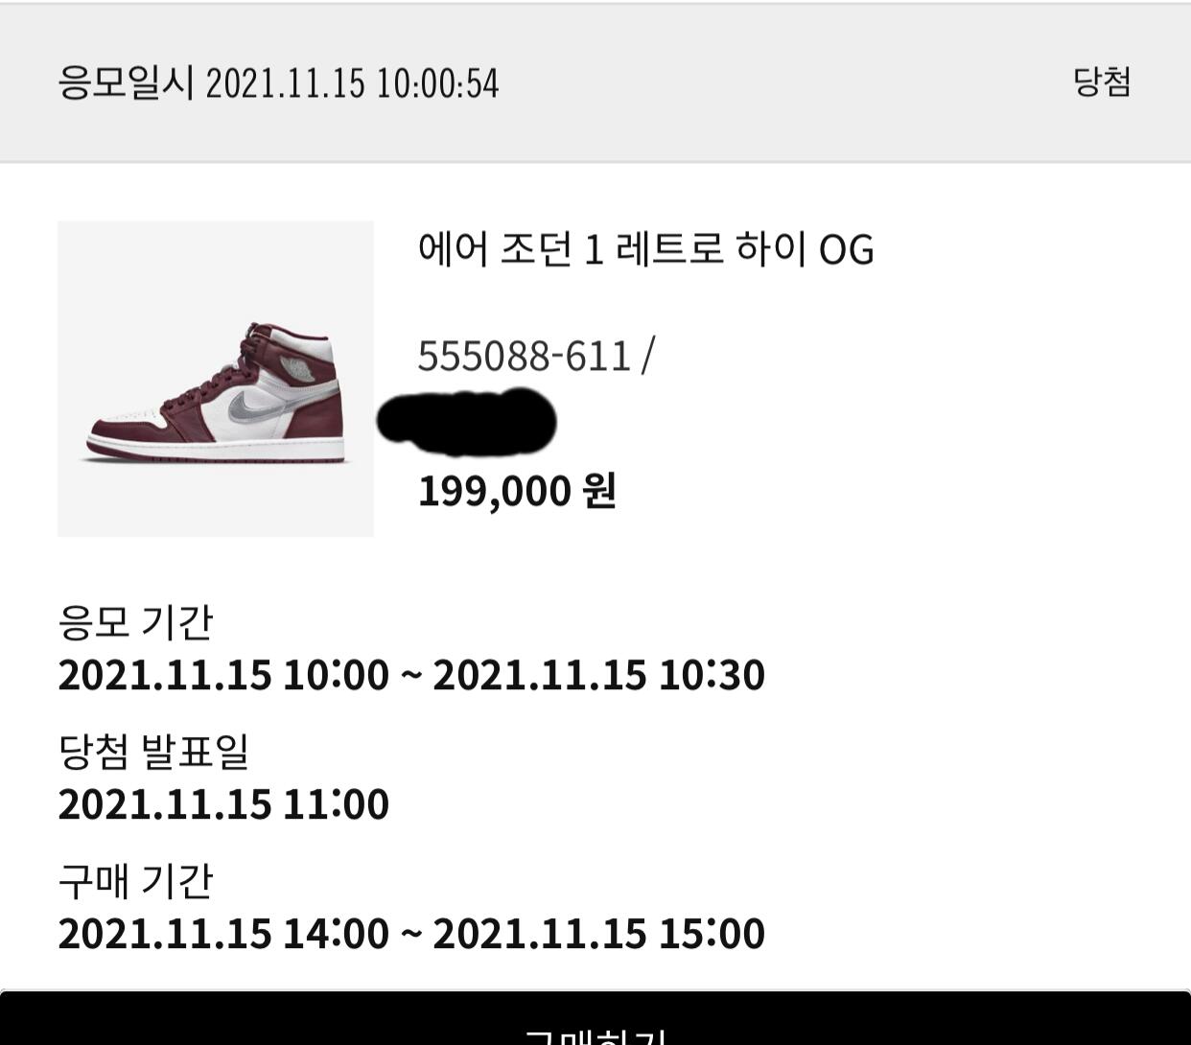Screen dimensions: 1191x1045
Task: Click the 구매 기간 label
Action: pos(135,881)
